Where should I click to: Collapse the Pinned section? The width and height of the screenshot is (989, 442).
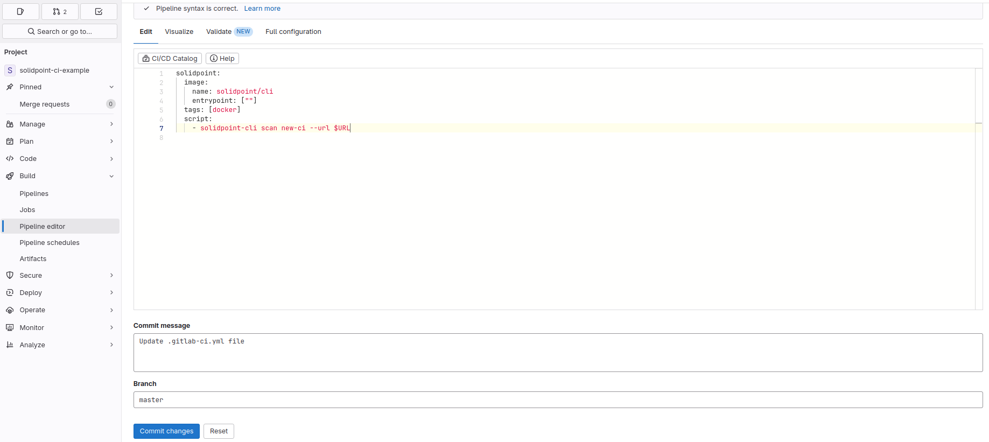[111, 87]
